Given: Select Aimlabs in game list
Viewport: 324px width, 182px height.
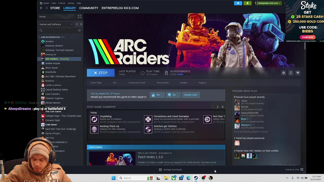Looking at the screenshot, I should (49, 41).
